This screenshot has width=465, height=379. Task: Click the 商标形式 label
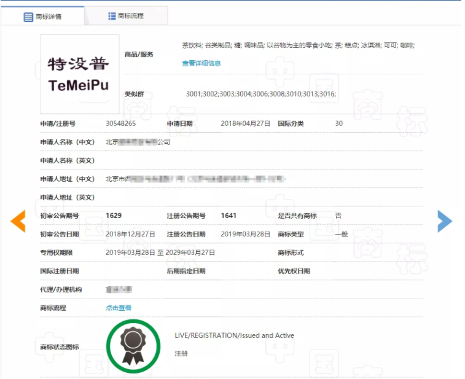click(291, 252)
